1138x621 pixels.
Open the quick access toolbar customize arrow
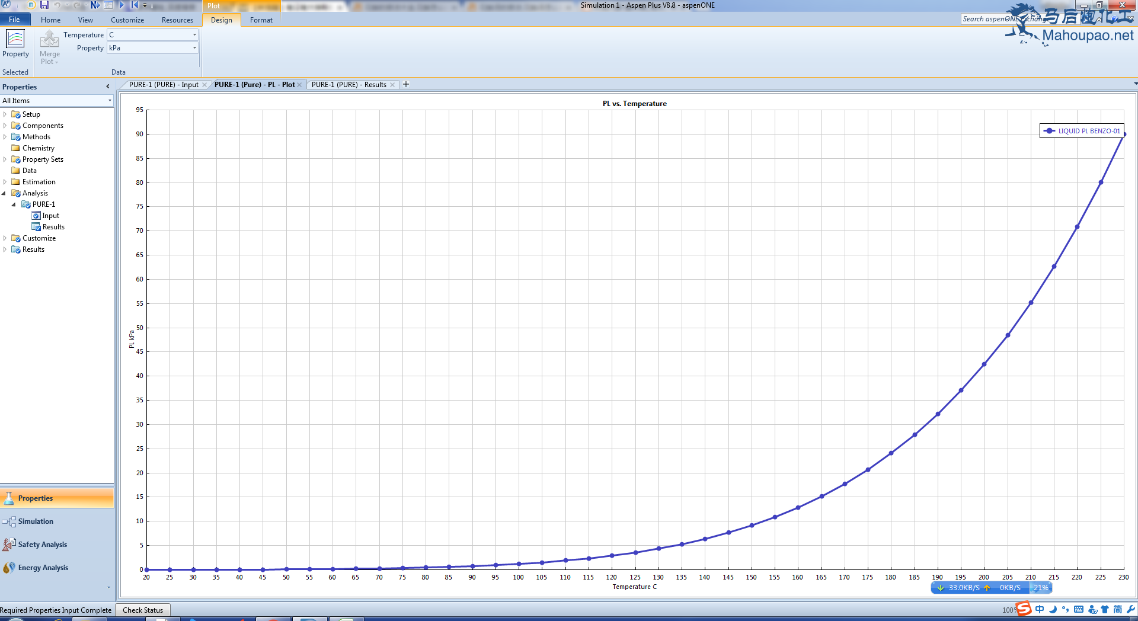tap(145, 5)
